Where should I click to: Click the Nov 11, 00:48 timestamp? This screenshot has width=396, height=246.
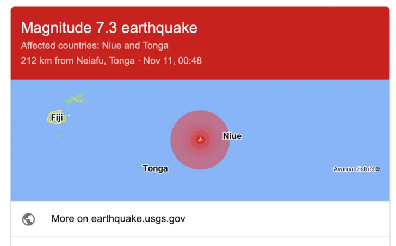[x=172, y=60]
